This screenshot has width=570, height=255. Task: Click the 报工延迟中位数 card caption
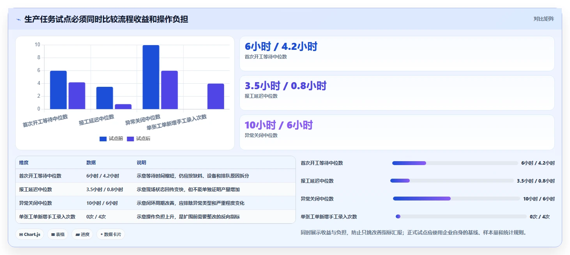coord(261,96)
